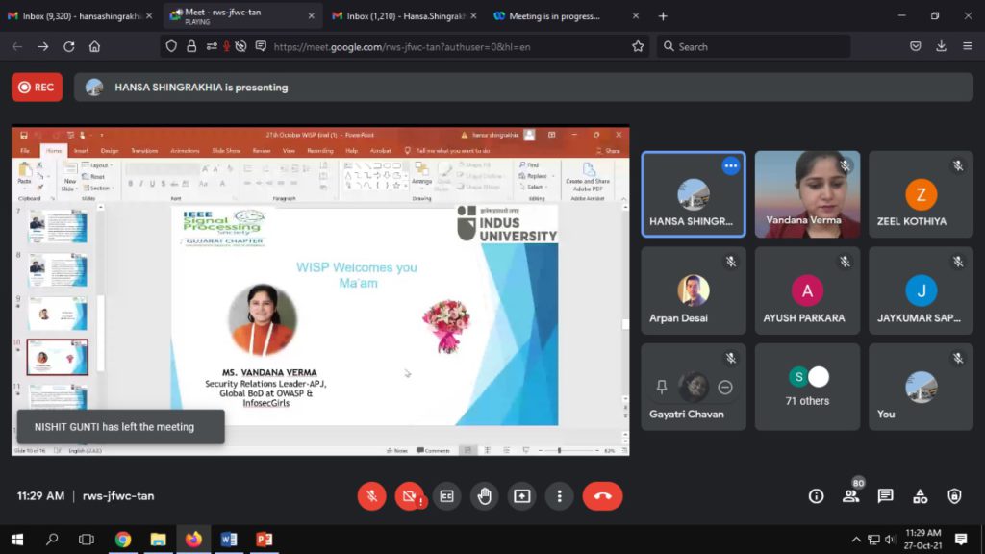
Task: Open Windows Start menu
Action: click(x=17, y=539)
